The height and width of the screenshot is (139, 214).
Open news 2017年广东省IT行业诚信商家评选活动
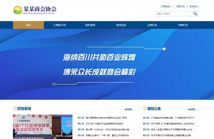click(105, 124)
